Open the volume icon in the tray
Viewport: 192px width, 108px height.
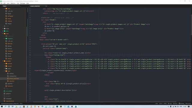coord(178,106)
